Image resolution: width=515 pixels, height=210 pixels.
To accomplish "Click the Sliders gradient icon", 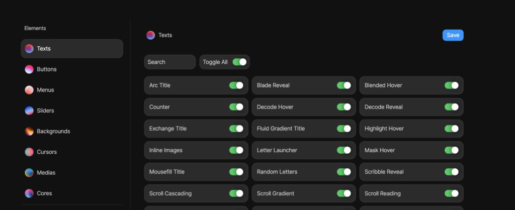I will pos(29,111).
